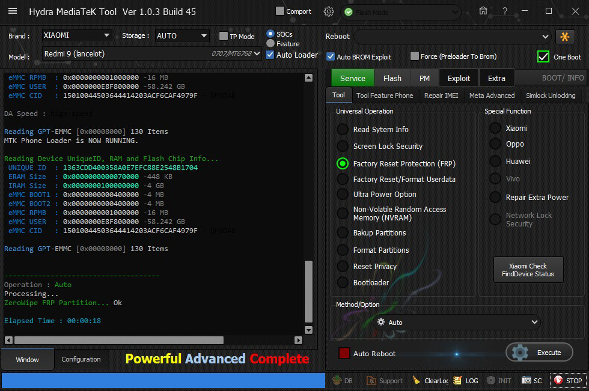Open the BOOT/ INFO tab
The width and height of the screenshot is (589, 391).
click(551, 78)
